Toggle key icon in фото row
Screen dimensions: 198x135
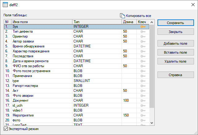click(143, 121)
